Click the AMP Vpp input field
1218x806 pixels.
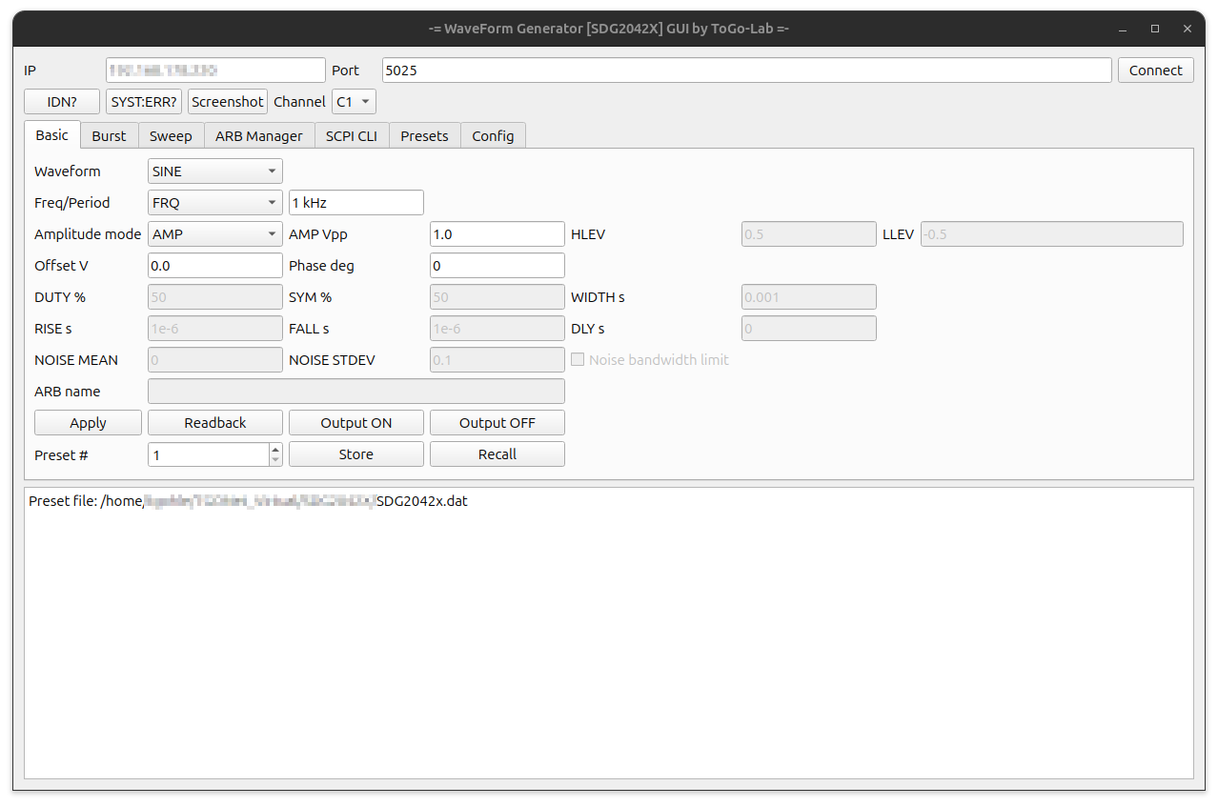[497, 234]
